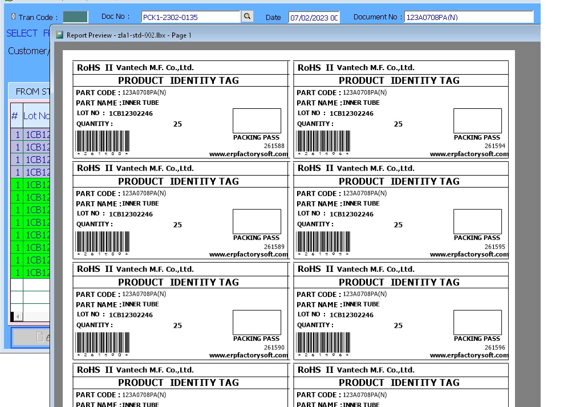Click the Report Preview window icon
The image size is (568, 407).
click(x=60, y=35)
